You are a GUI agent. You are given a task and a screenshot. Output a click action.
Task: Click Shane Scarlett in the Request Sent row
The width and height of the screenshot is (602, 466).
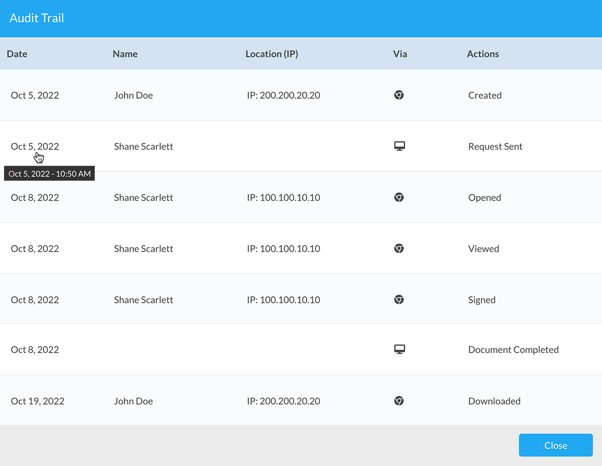(x=143, y=147)
